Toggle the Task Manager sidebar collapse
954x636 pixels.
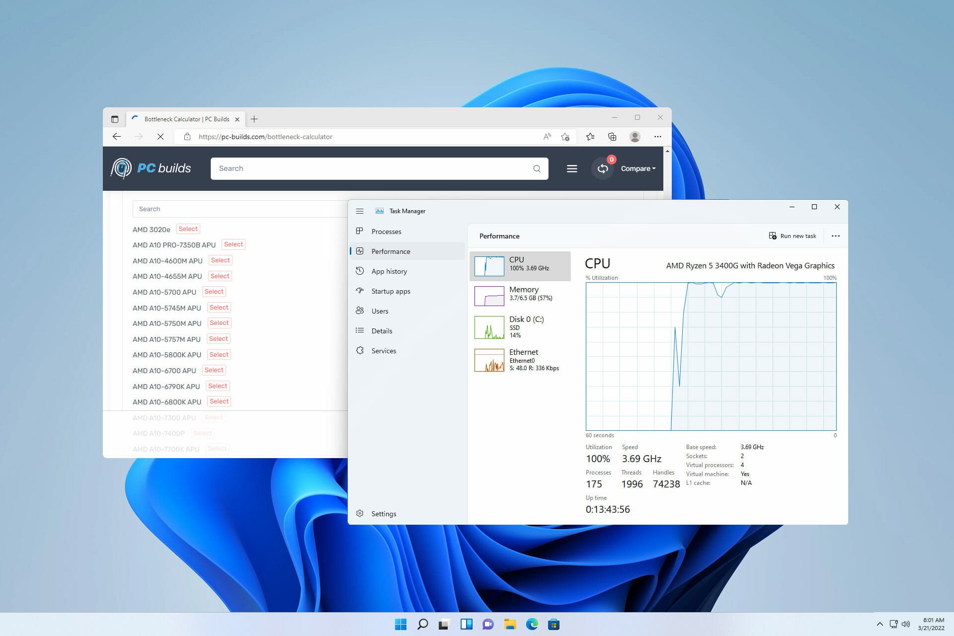pos(359,211)
